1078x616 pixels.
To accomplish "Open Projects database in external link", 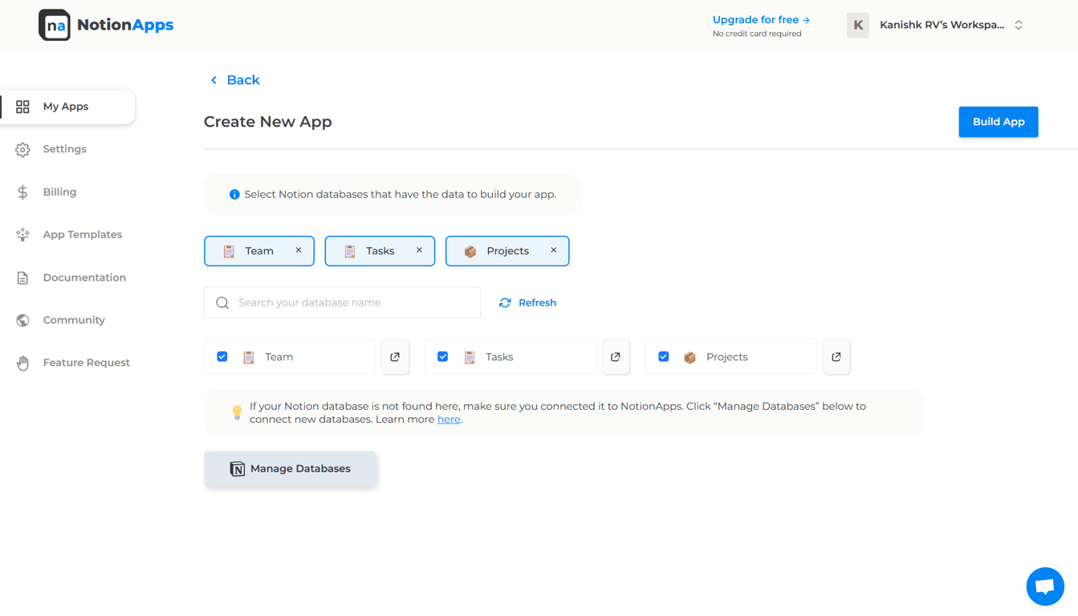I will click(836, 357).
